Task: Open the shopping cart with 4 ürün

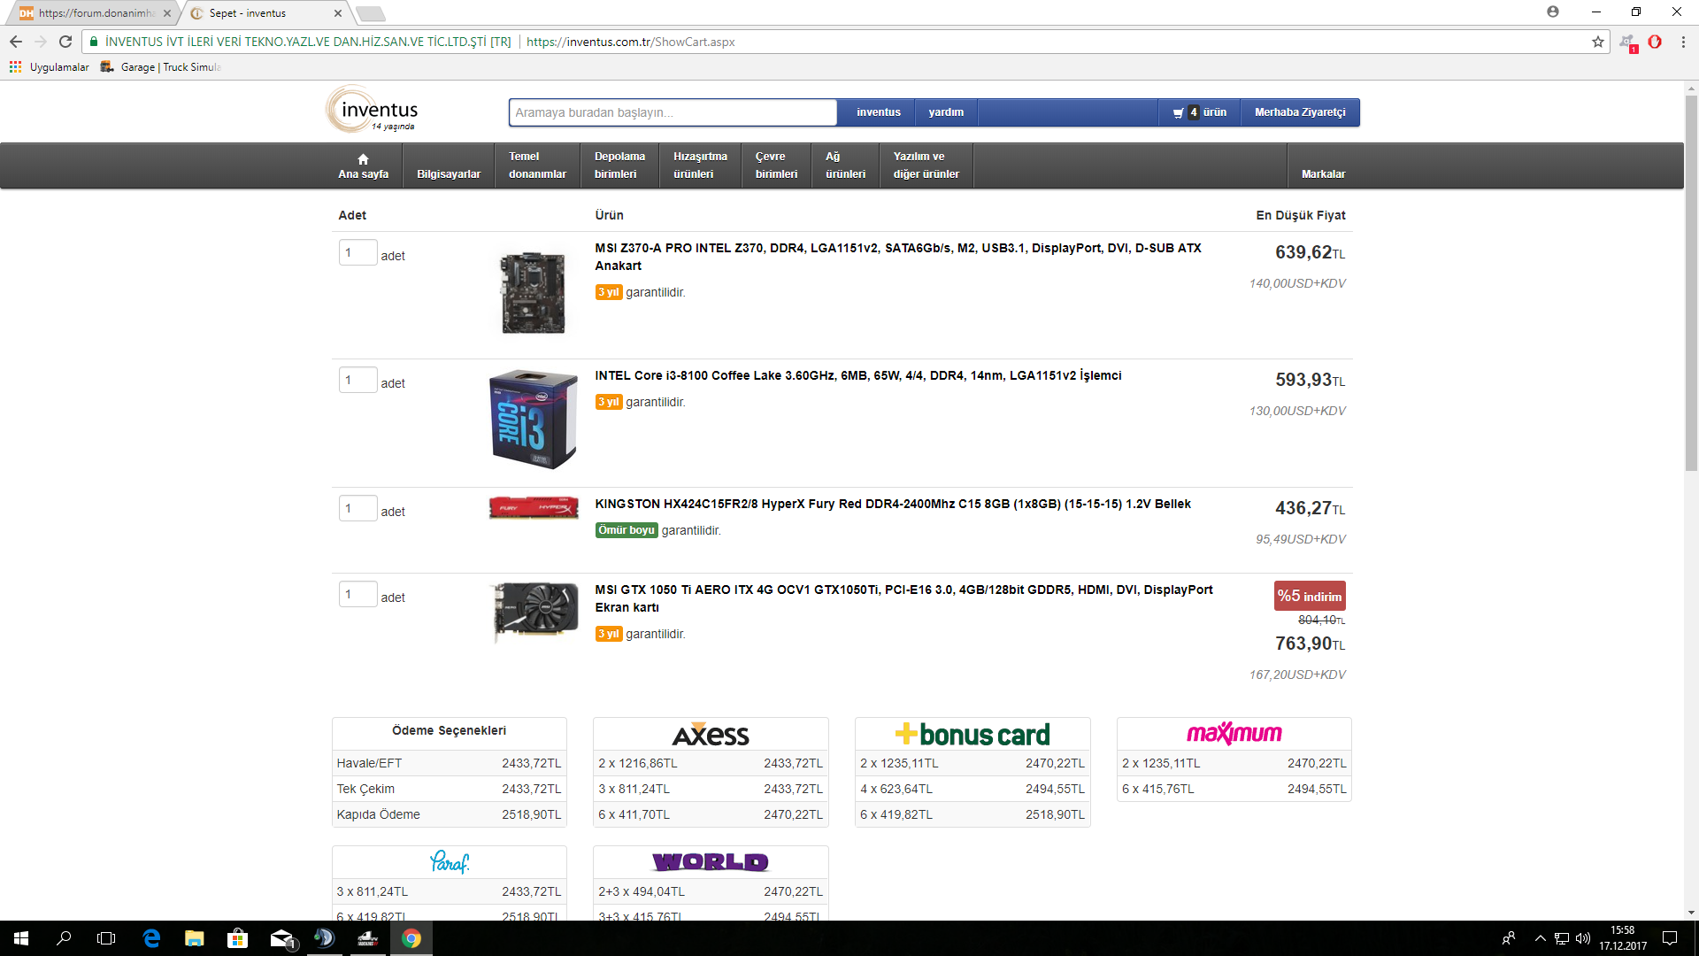Action: [1199, 112]
